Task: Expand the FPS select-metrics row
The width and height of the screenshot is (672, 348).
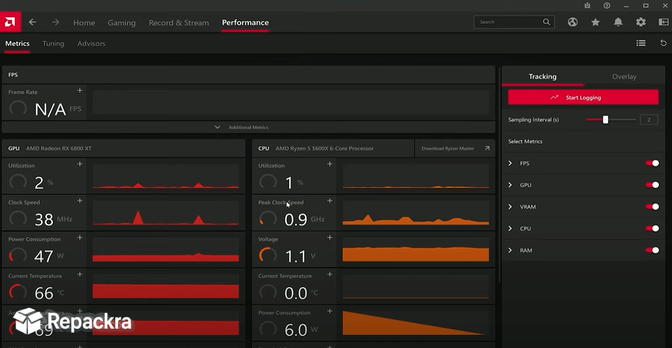Action: [510, 163]
